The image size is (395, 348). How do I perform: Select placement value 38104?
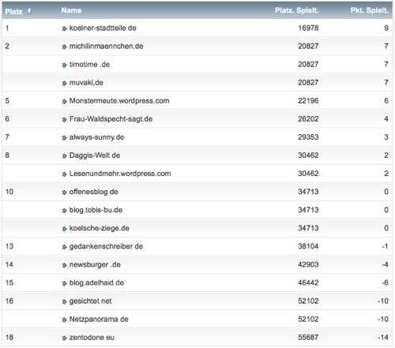click(x=308, y=246)
